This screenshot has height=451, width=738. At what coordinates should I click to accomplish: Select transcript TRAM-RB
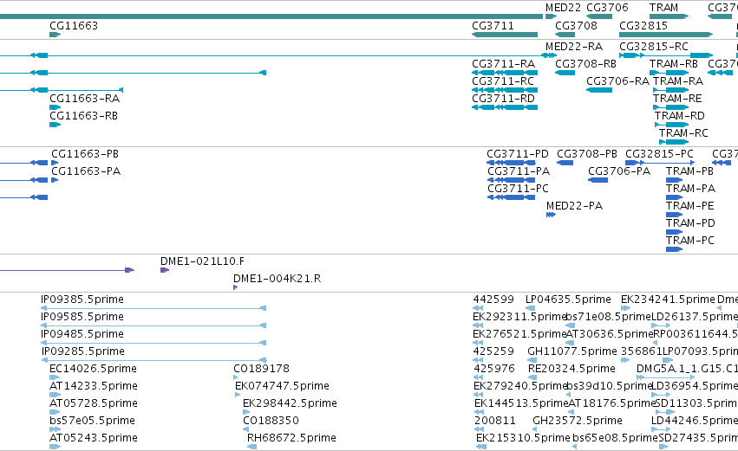tap(674, 64)
